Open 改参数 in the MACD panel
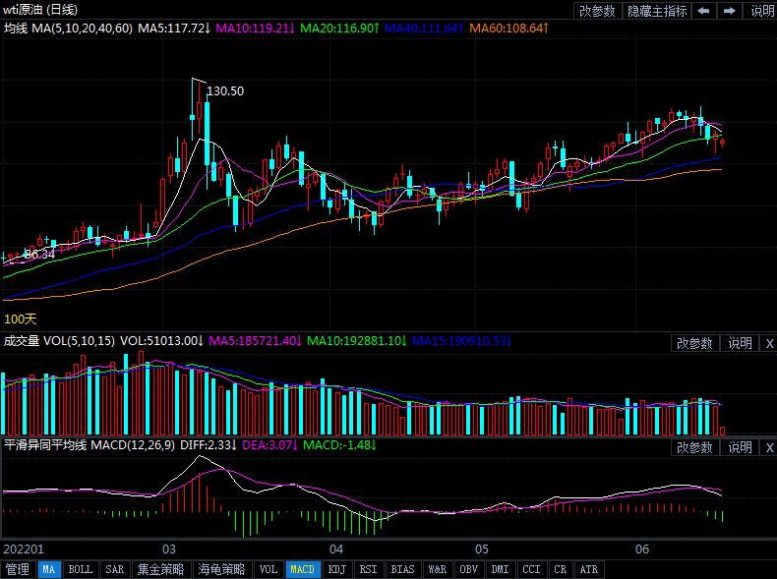Screen dimensions: 777x579 pos(694,447)
